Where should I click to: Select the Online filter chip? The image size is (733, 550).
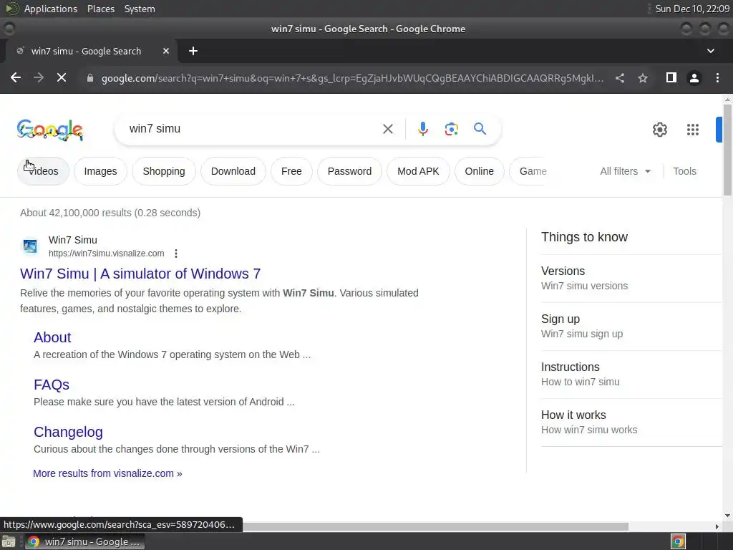[479, 171]
